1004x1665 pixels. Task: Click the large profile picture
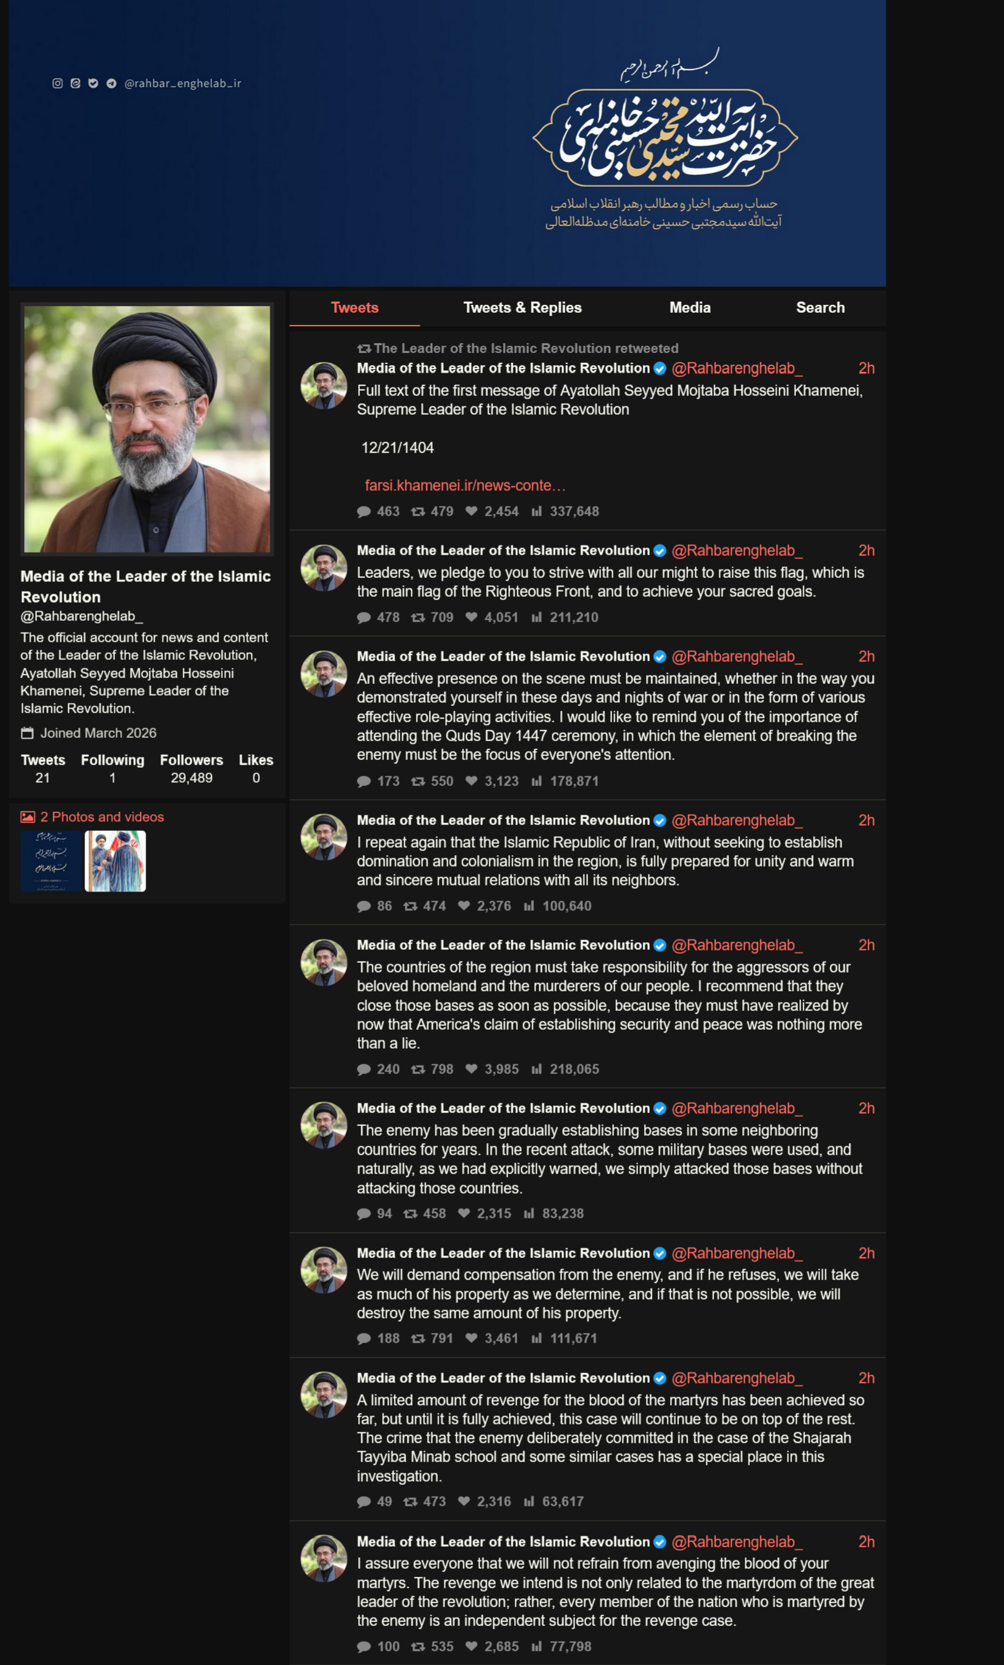148,429
